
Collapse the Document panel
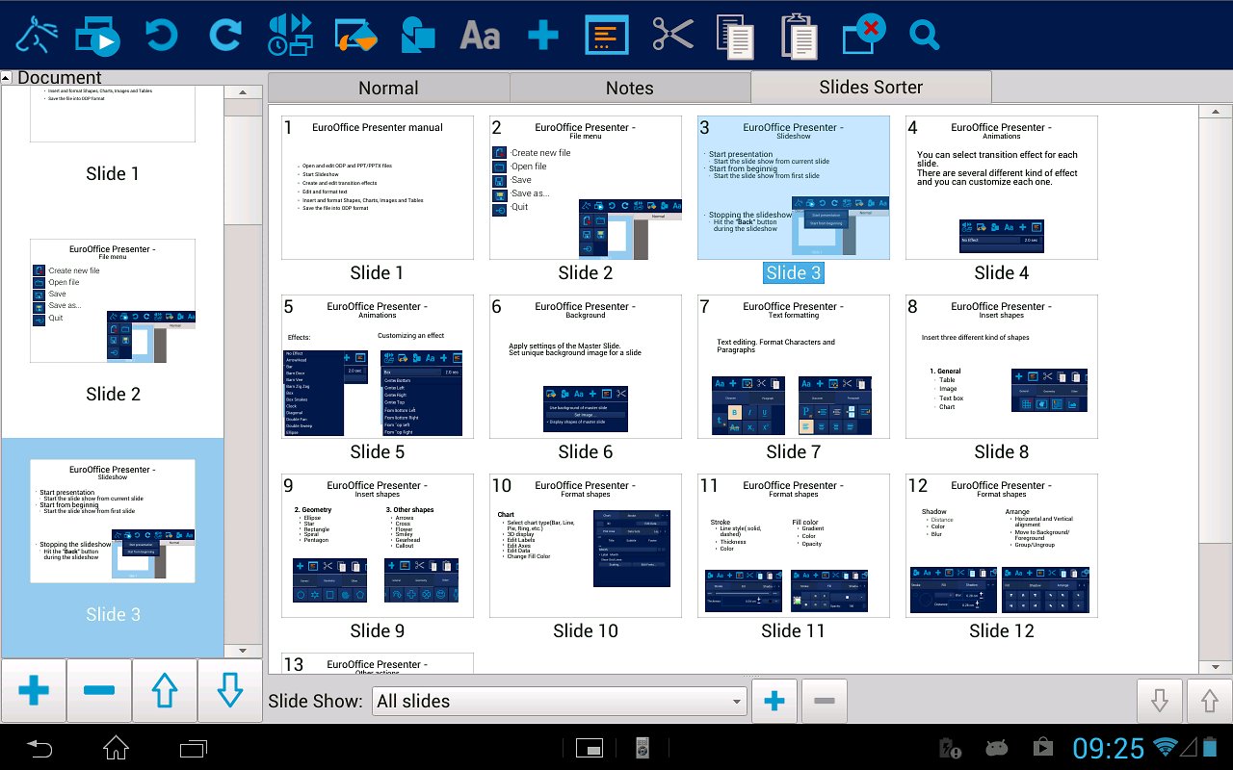(x=7, y=77)
